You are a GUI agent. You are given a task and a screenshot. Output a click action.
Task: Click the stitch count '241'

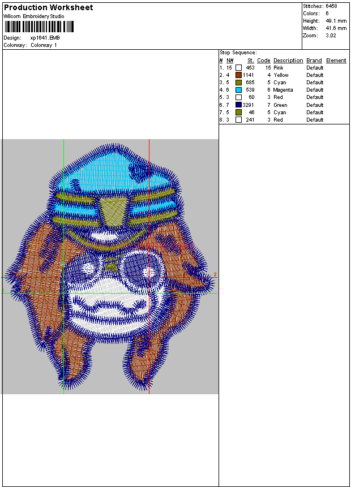tap(250, 120)
